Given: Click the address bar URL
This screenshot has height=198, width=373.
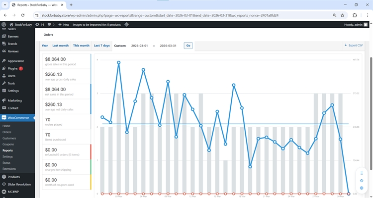Looking at the screenshot, I should click(160, 15).
